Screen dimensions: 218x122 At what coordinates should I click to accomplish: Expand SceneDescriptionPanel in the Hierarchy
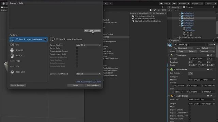coord(177,38)
